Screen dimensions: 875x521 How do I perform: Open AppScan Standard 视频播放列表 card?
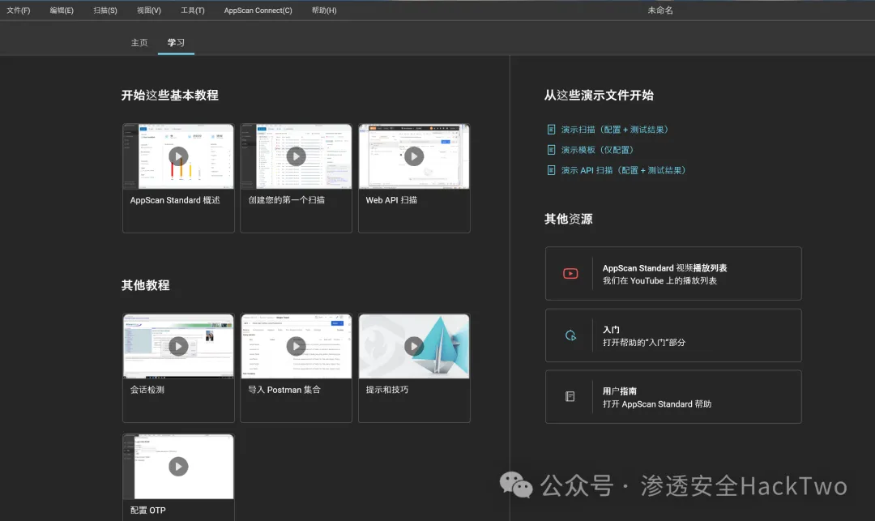click(x=673, y=273)
